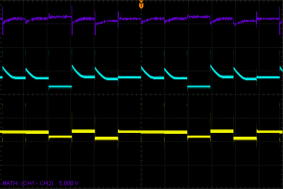Select the yellow channel waveform trace

click(130, 132)
